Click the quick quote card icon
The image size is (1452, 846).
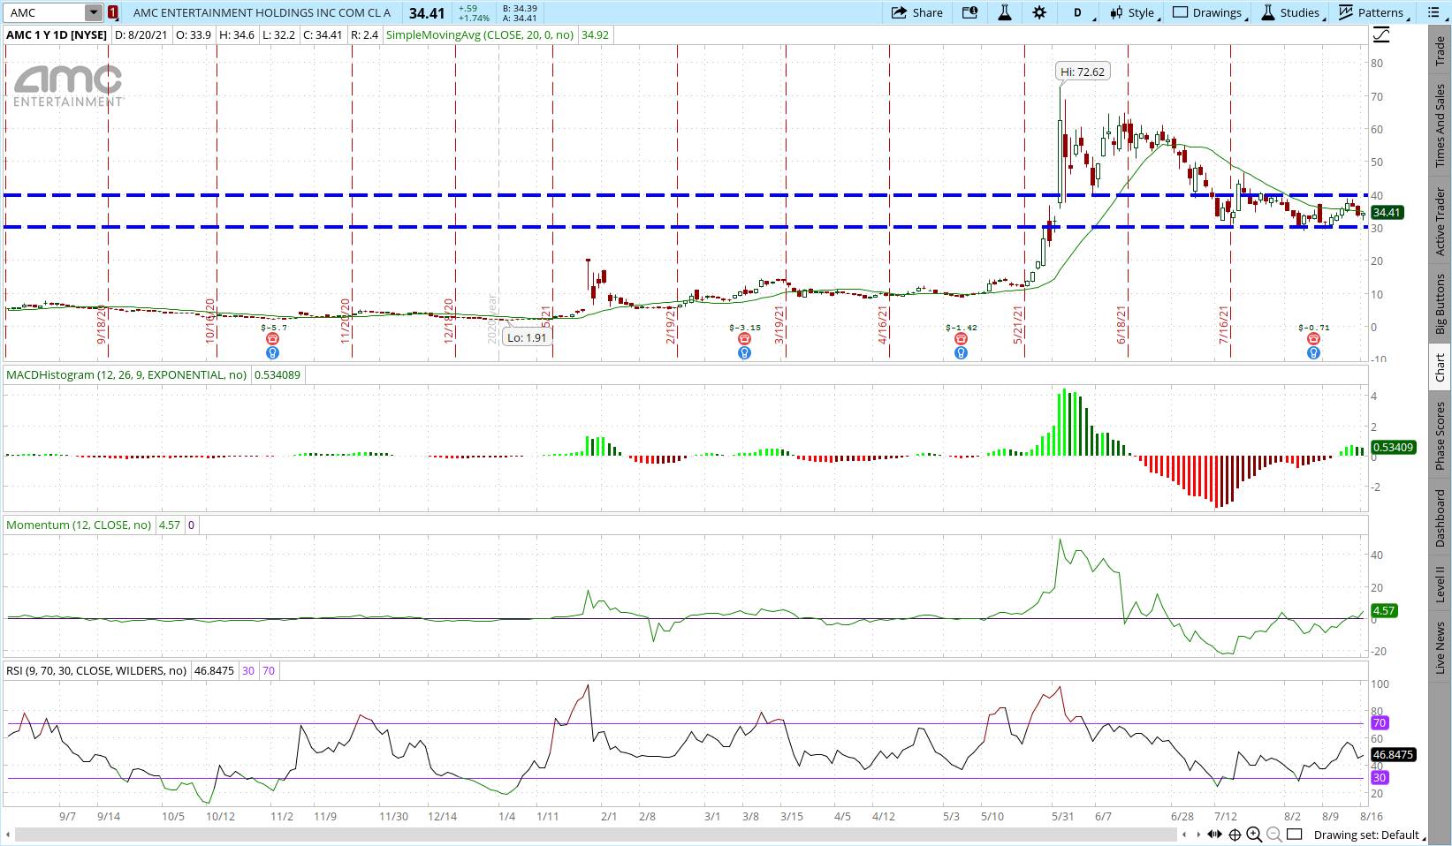(x=969, y=12)
